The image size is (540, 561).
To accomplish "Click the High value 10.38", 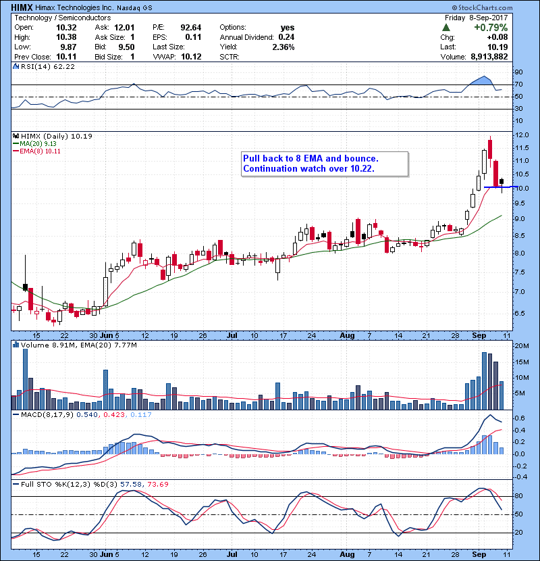I will (x=66, y=37).
